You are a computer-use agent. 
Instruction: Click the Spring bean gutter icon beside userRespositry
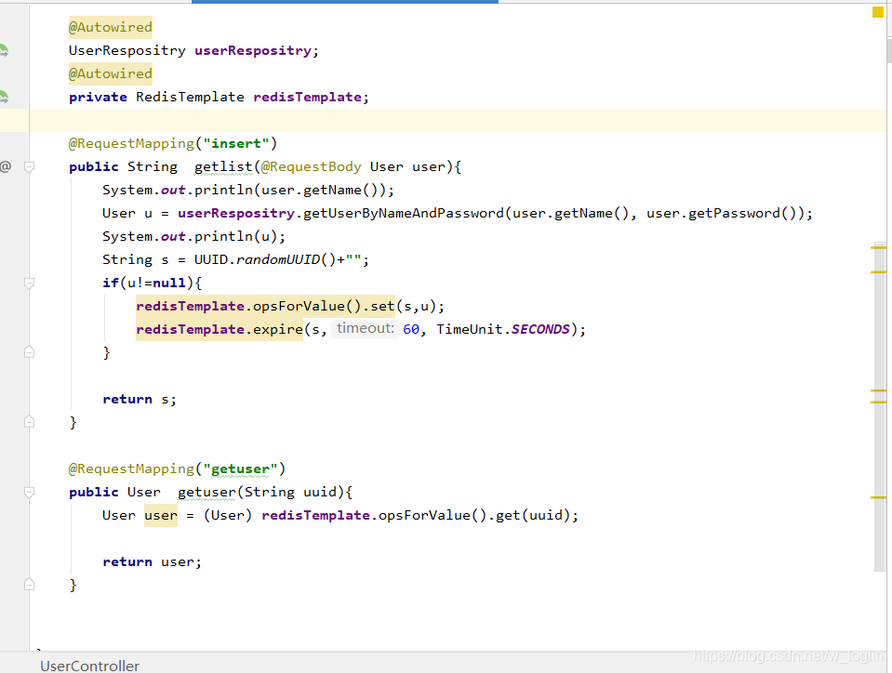point(4,50)
